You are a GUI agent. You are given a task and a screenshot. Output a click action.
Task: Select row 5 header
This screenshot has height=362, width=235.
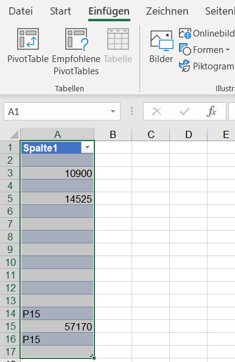(x=10, y=198)
